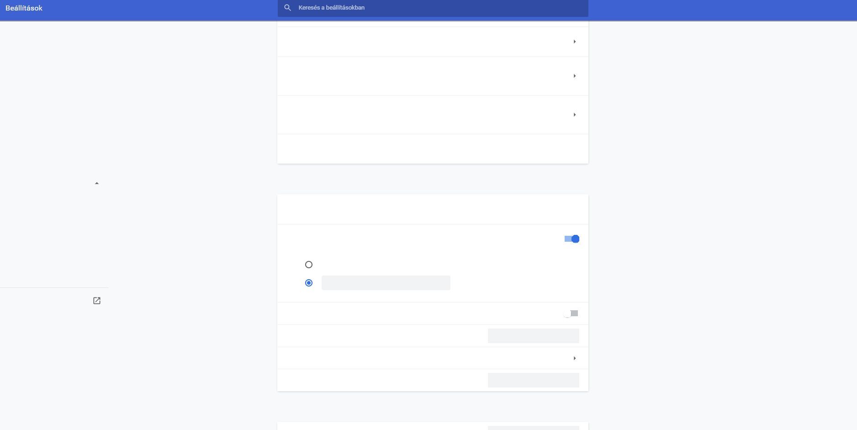Click the 'Beállítások' page title
Viewport: 857px width, 430px height.
24,8
